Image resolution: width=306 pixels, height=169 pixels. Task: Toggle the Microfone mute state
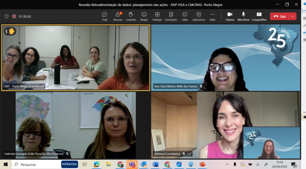point(243,16)
